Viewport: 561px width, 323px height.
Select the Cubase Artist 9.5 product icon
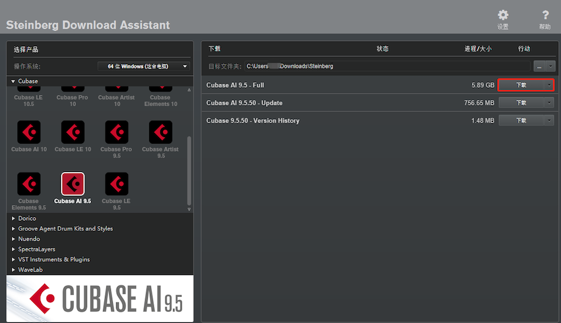160,132
